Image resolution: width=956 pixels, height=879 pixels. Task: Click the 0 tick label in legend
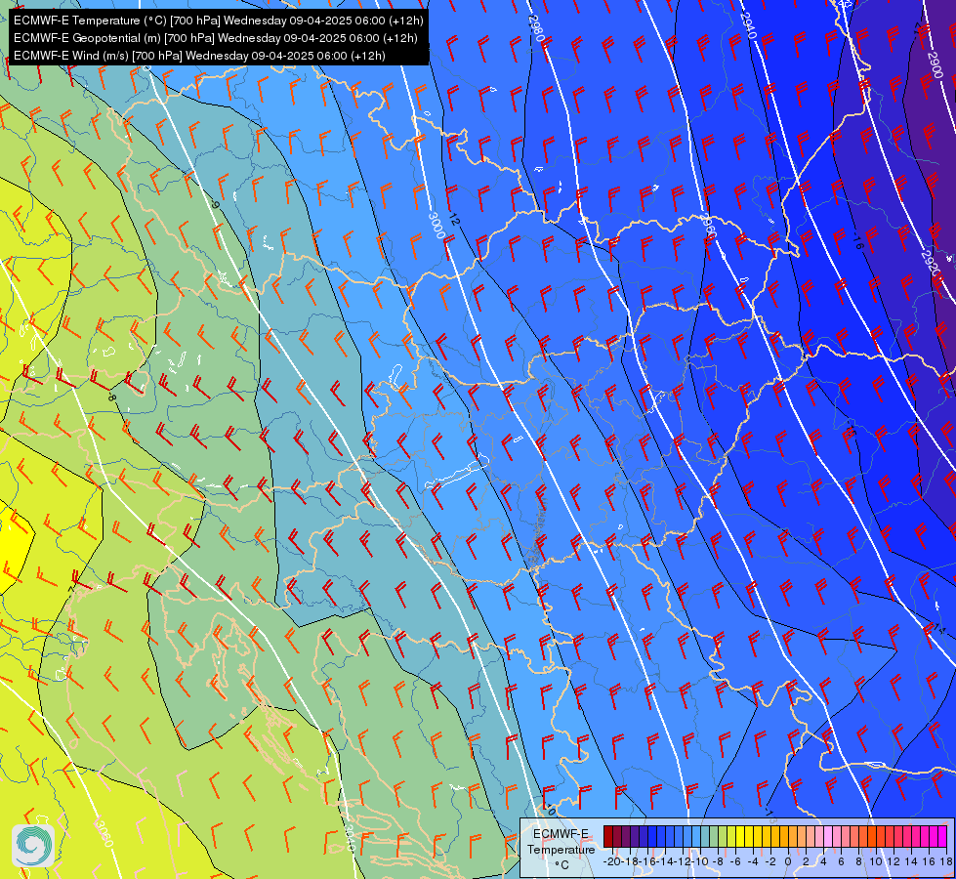point(788,861)
